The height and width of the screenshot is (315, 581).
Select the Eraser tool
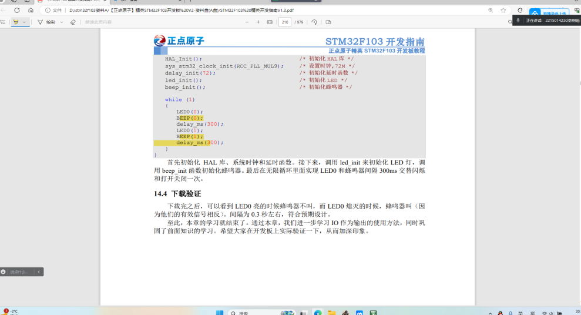coord(73,22)
